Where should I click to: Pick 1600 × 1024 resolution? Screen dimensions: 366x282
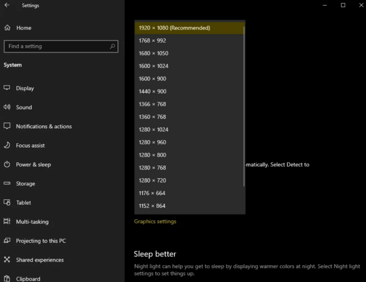(x=190, y=66)
